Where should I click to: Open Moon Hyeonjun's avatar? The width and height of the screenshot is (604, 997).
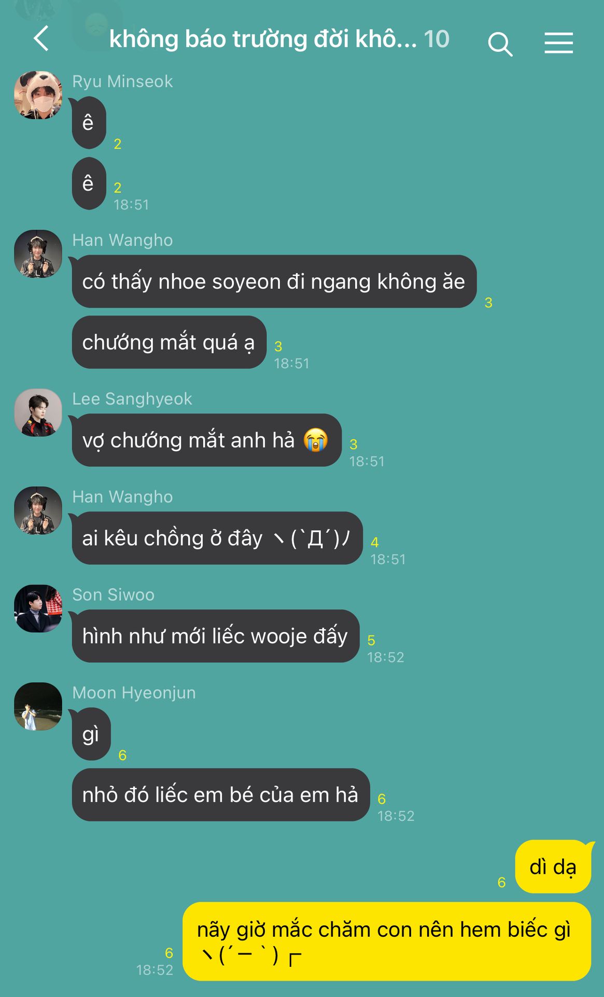coord(38,706)
